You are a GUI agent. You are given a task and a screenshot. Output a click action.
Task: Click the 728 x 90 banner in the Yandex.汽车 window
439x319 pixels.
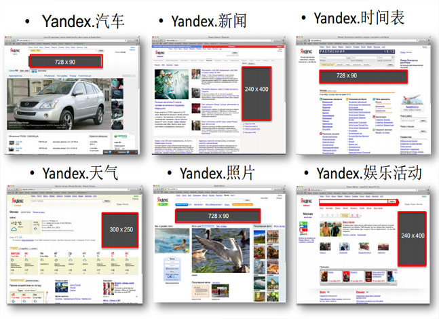[66, 62]
